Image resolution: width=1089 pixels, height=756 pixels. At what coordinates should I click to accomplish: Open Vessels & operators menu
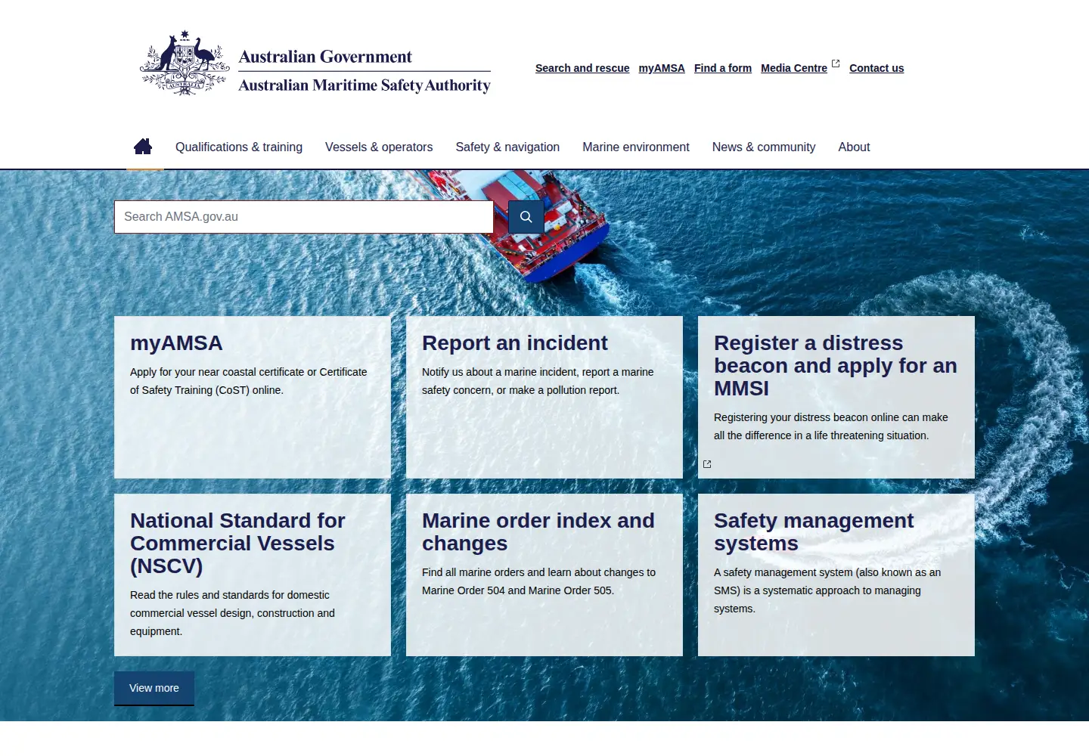[x=379, y=147]
